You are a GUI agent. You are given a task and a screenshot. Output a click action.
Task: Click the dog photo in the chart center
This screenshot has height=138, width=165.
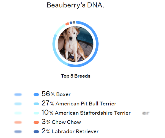click(x=75, y=44)
